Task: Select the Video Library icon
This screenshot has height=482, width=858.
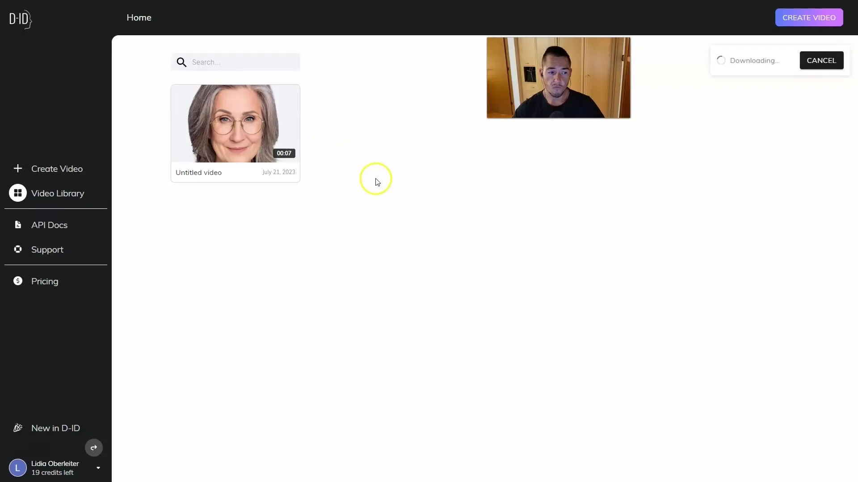Action: click(18, 193)
